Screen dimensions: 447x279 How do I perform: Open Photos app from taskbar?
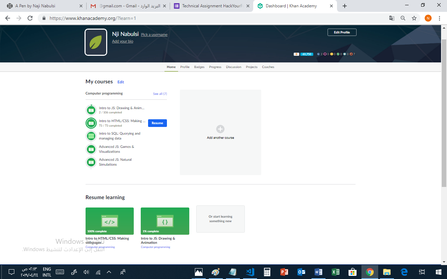(x=199, y=272)
